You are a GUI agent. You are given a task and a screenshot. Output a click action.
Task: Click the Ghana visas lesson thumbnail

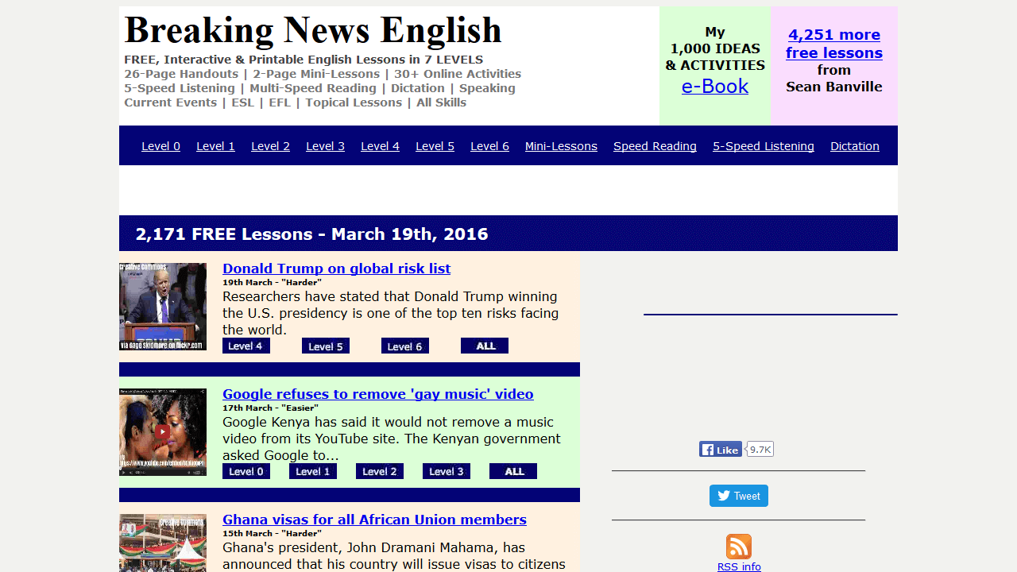click(163, 543)
